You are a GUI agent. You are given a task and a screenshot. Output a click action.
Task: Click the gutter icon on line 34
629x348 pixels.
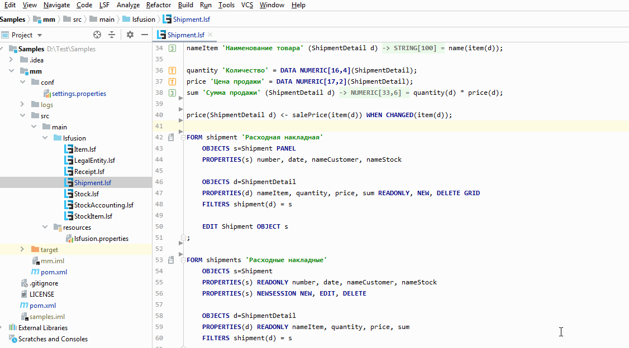pyautogui.click(x=172, y=48)
